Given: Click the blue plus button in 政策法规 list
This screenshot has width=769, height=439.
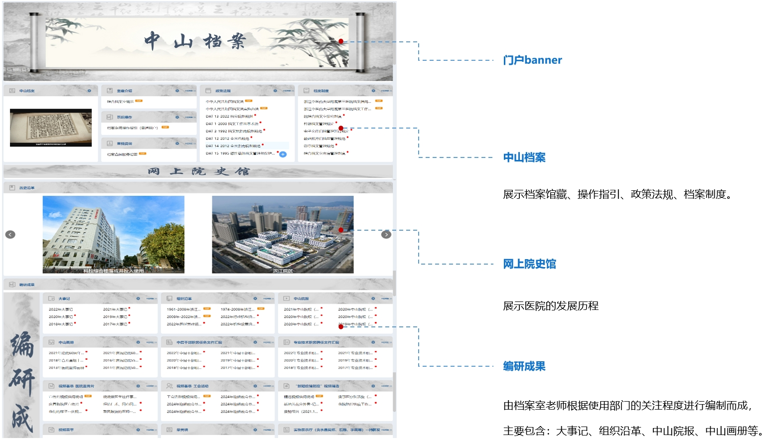Looking at the screenshot, I should tap(283, 154).
